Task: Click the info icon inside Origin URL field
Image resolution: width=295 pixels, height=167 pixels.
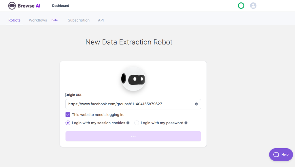Action: (196, 104)
